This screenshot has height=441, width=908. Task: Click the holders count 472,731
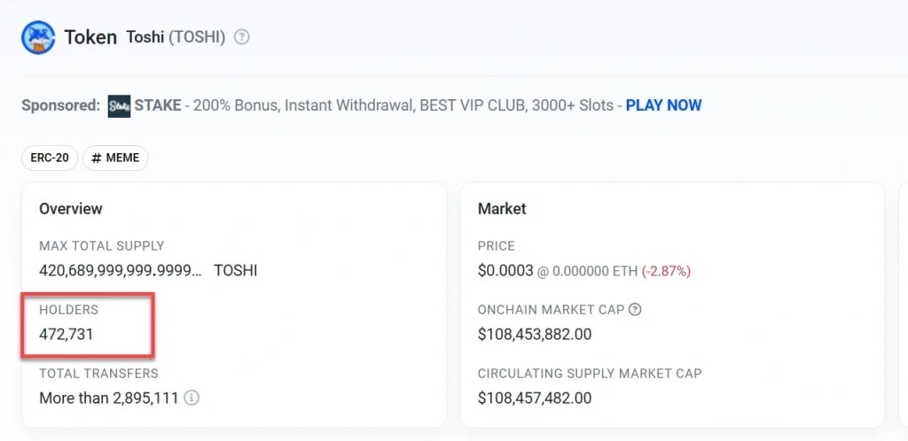pos(67,334)
